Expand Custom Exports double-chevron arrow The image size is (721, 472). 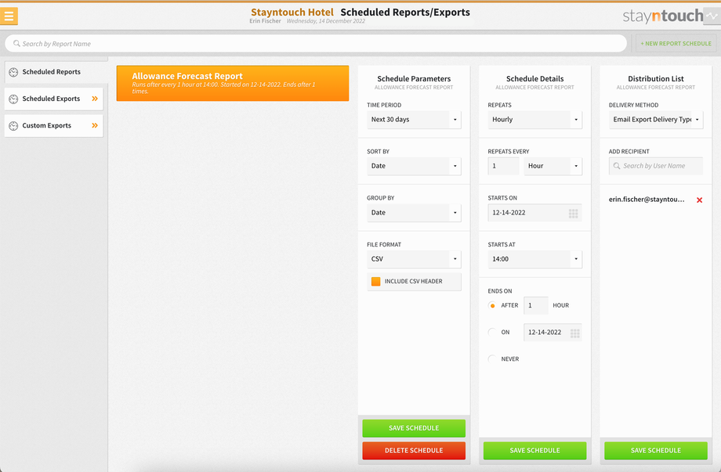tap(95, 125)
